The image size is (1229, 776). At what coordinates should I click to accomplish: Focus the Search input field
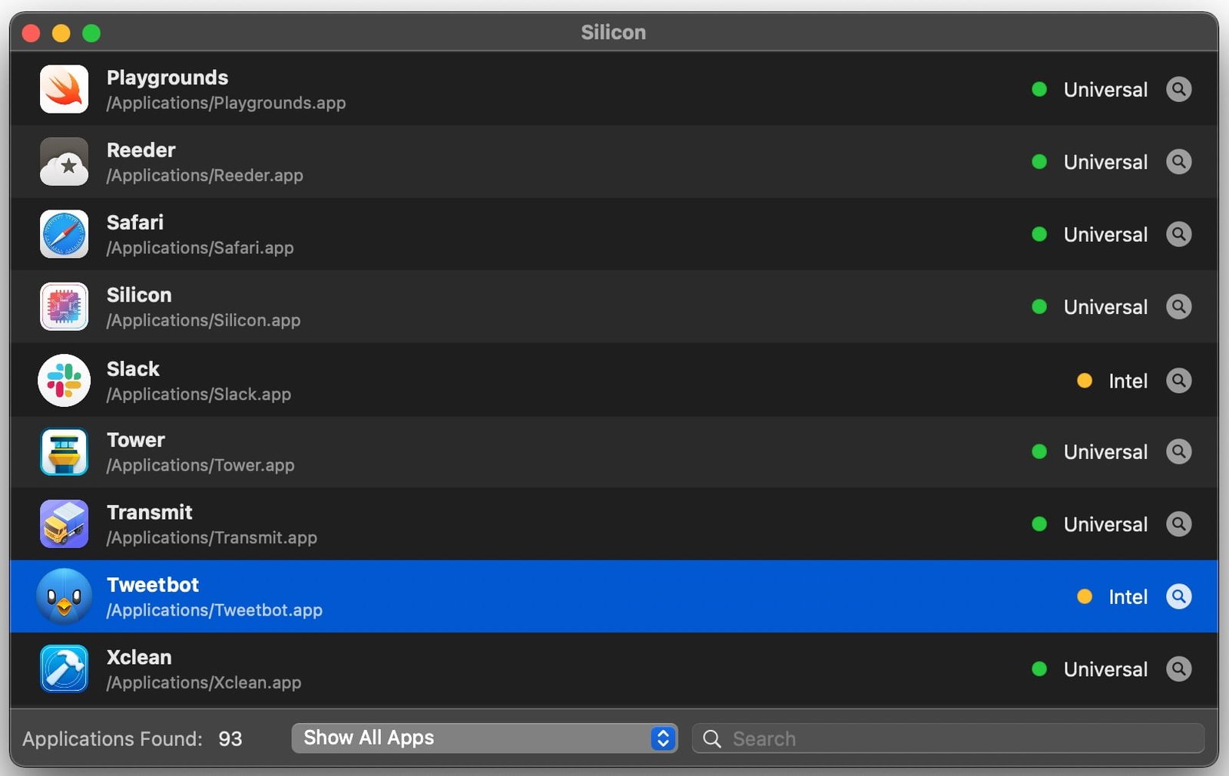948,738
